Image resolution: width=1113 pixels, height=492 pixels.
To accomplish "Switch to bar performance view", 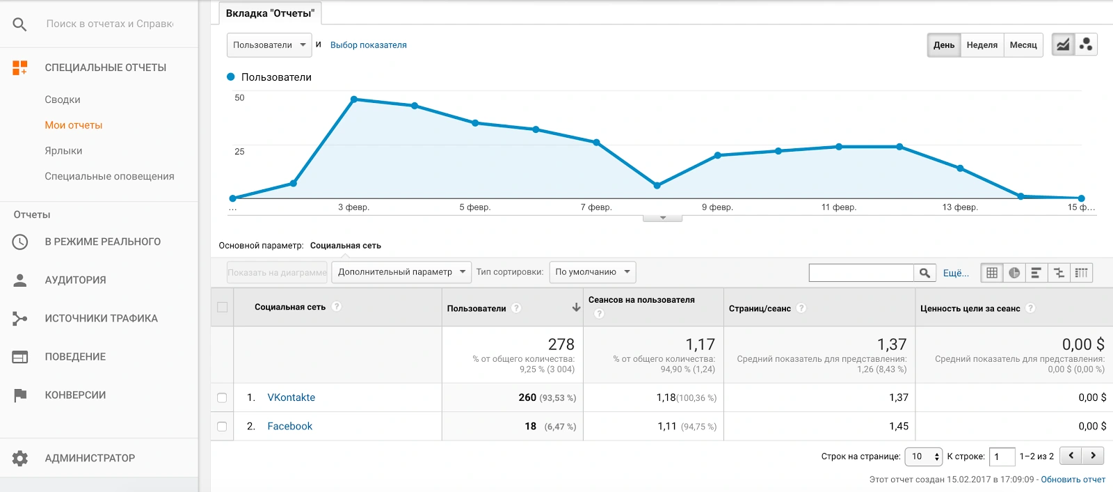I will (1036, 273).
